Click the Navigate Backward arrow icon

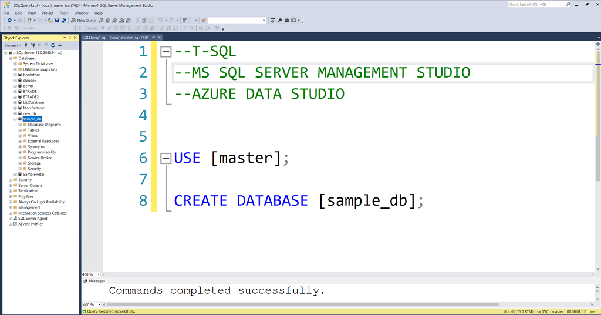tap(9, 21)
